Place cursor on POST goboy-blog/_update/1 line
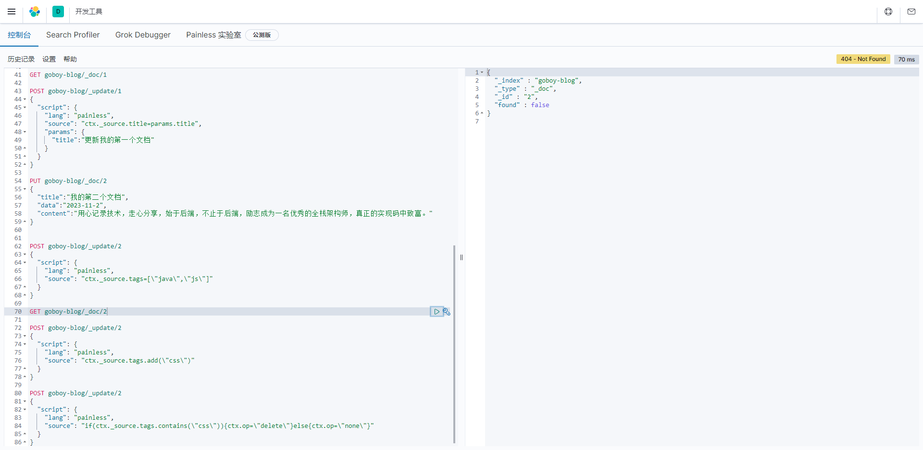Image resolution: width=923 pixels, height=450 pixels. pyautogui.click(x=75, y=91)
